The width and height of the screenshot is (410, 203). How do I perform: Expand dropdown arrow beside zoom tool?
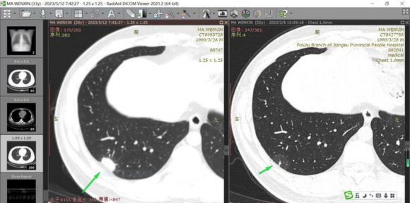tap(178, 14)
